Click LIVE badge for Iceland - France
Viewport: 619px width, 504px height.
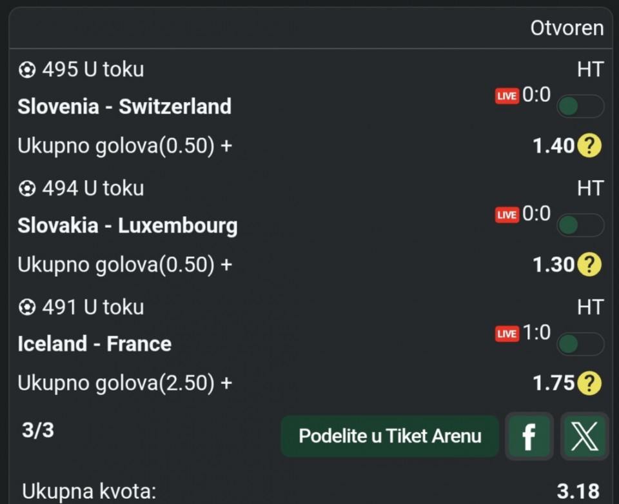507,334
